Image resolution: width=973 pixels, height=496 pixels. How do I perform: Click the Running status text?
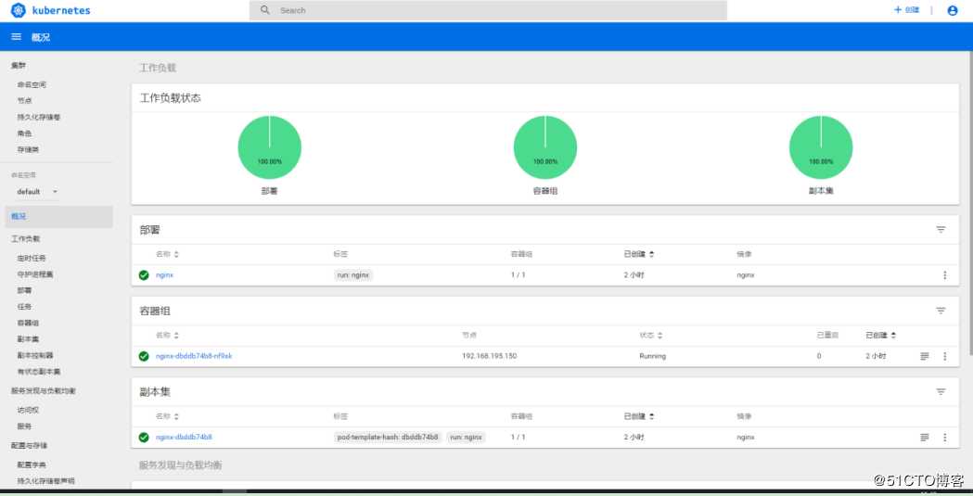point(652,356)
